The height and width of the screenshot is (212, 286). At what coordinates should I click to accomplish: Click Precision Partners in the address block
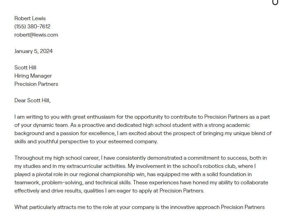(36, 84)
